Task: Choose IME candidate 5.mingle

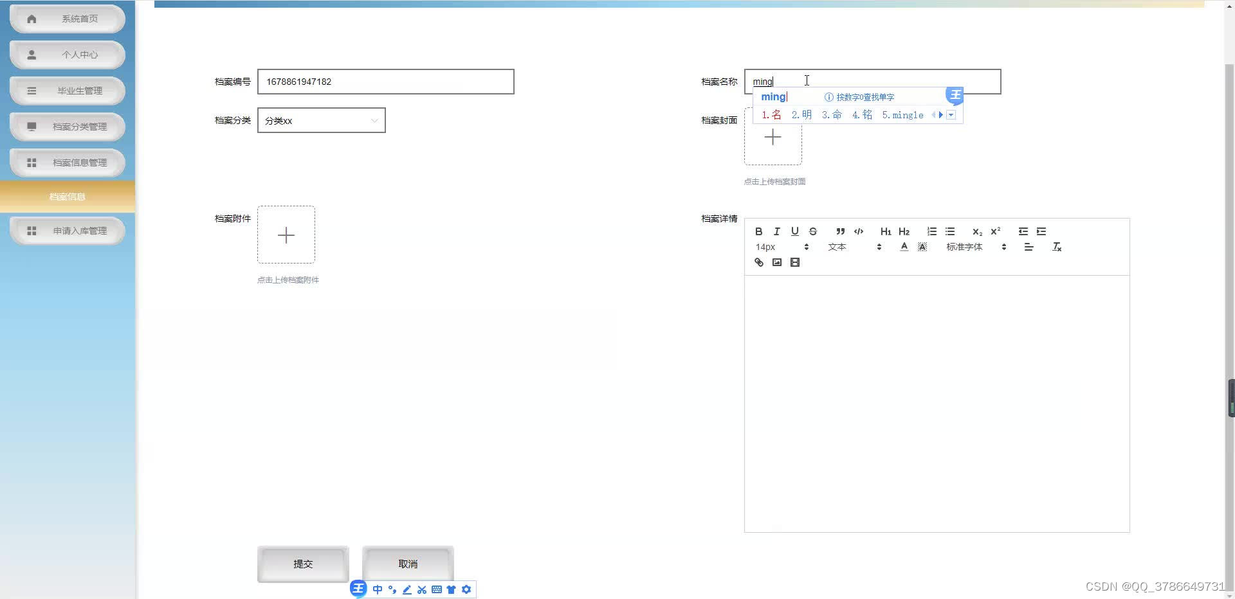Action: click(x=902, y=115)
